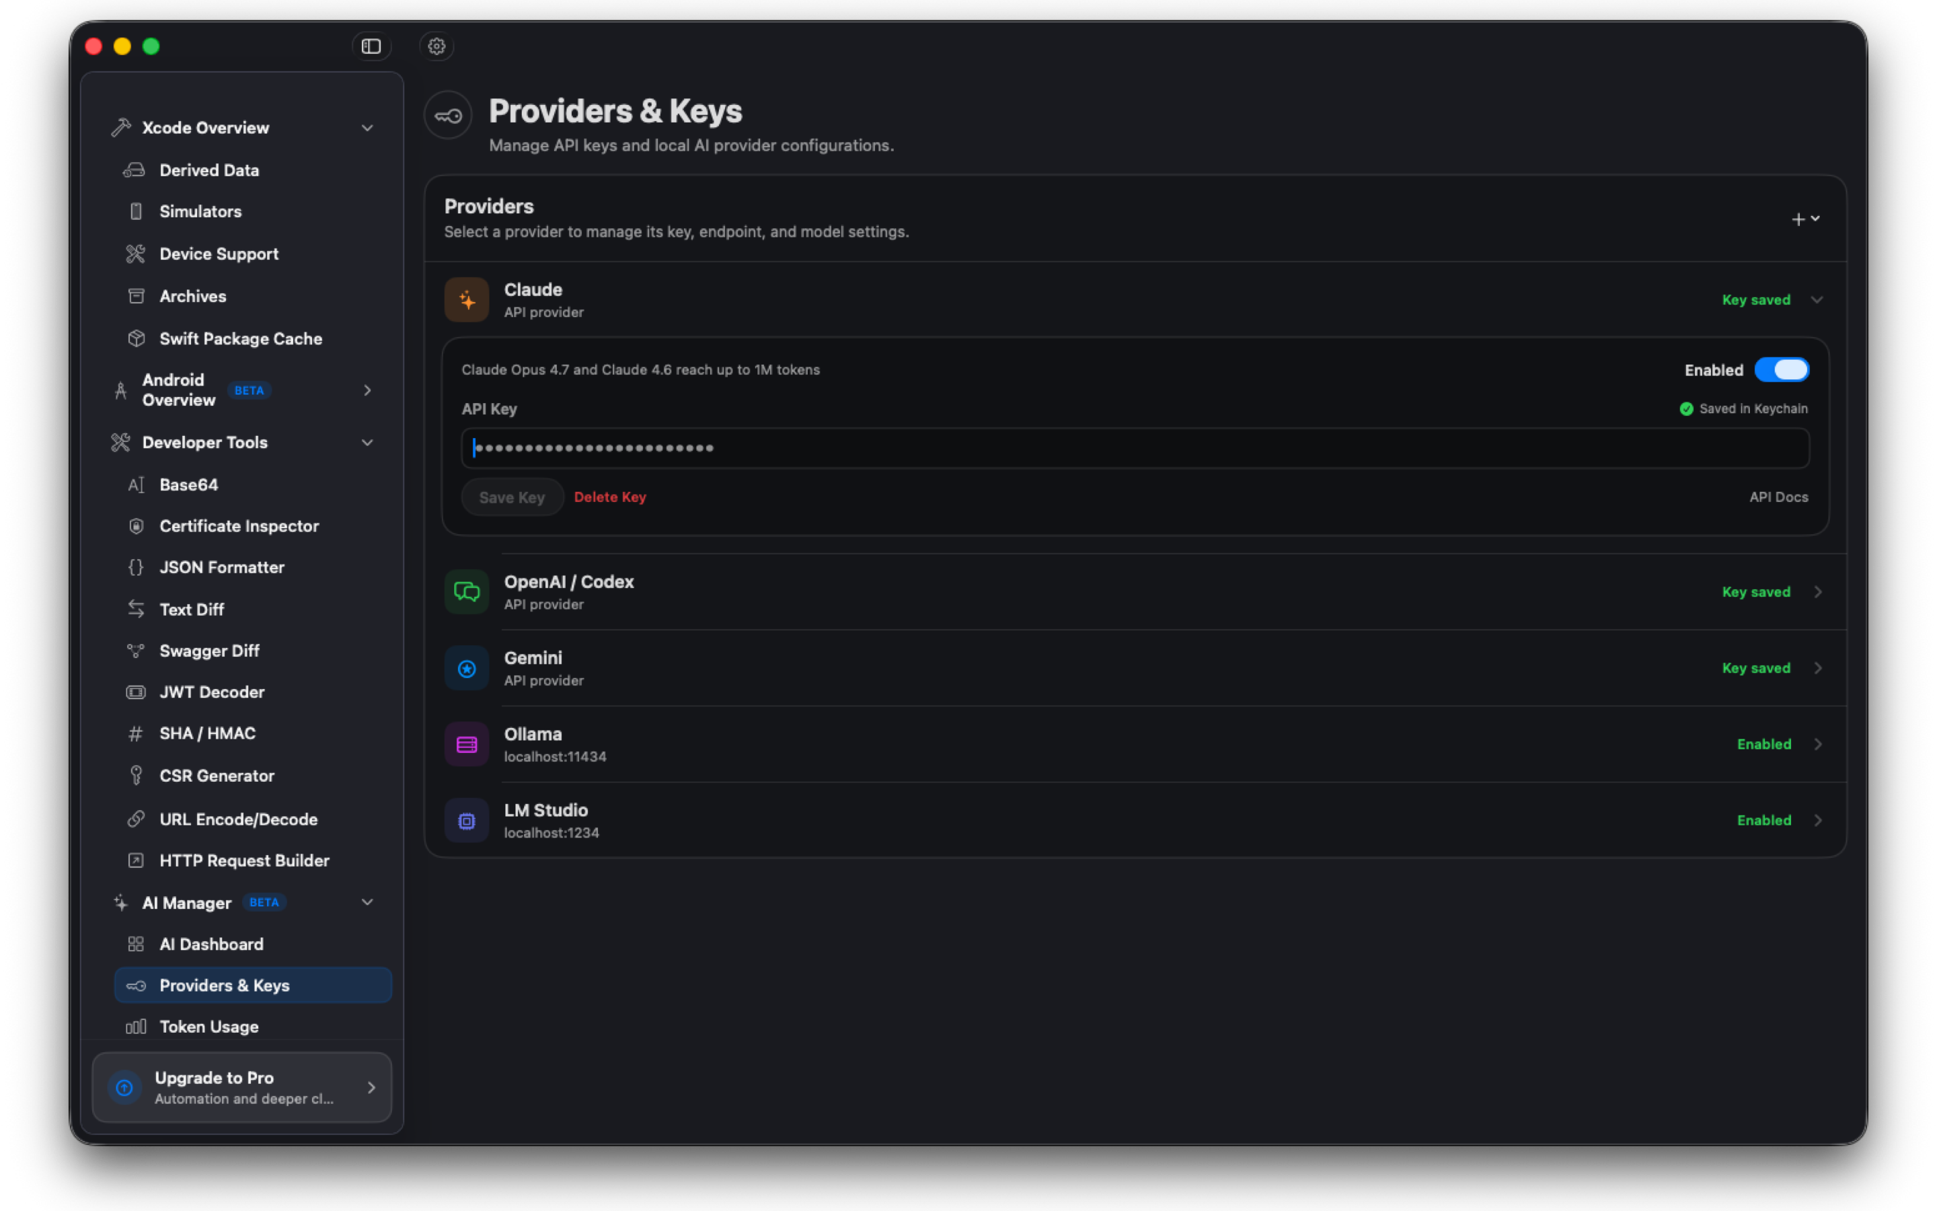Click the Gemini star icon

click(x=467, y=668)
